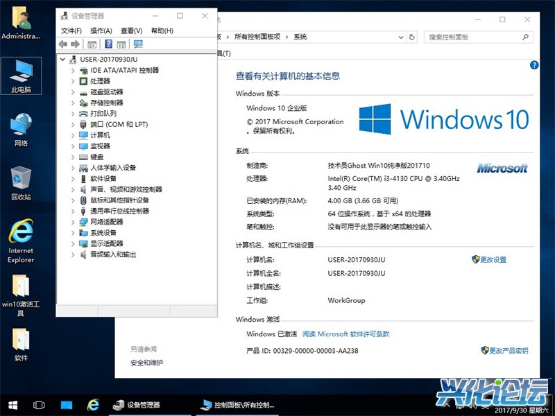Open the Windows Start menu
The image size is (555, 416).
(13, 405)
